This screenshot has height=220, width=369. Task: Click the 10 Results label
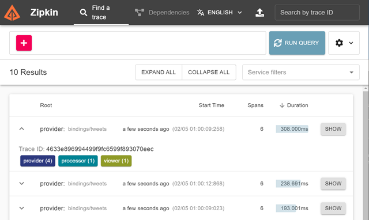(x=28, y=72)
